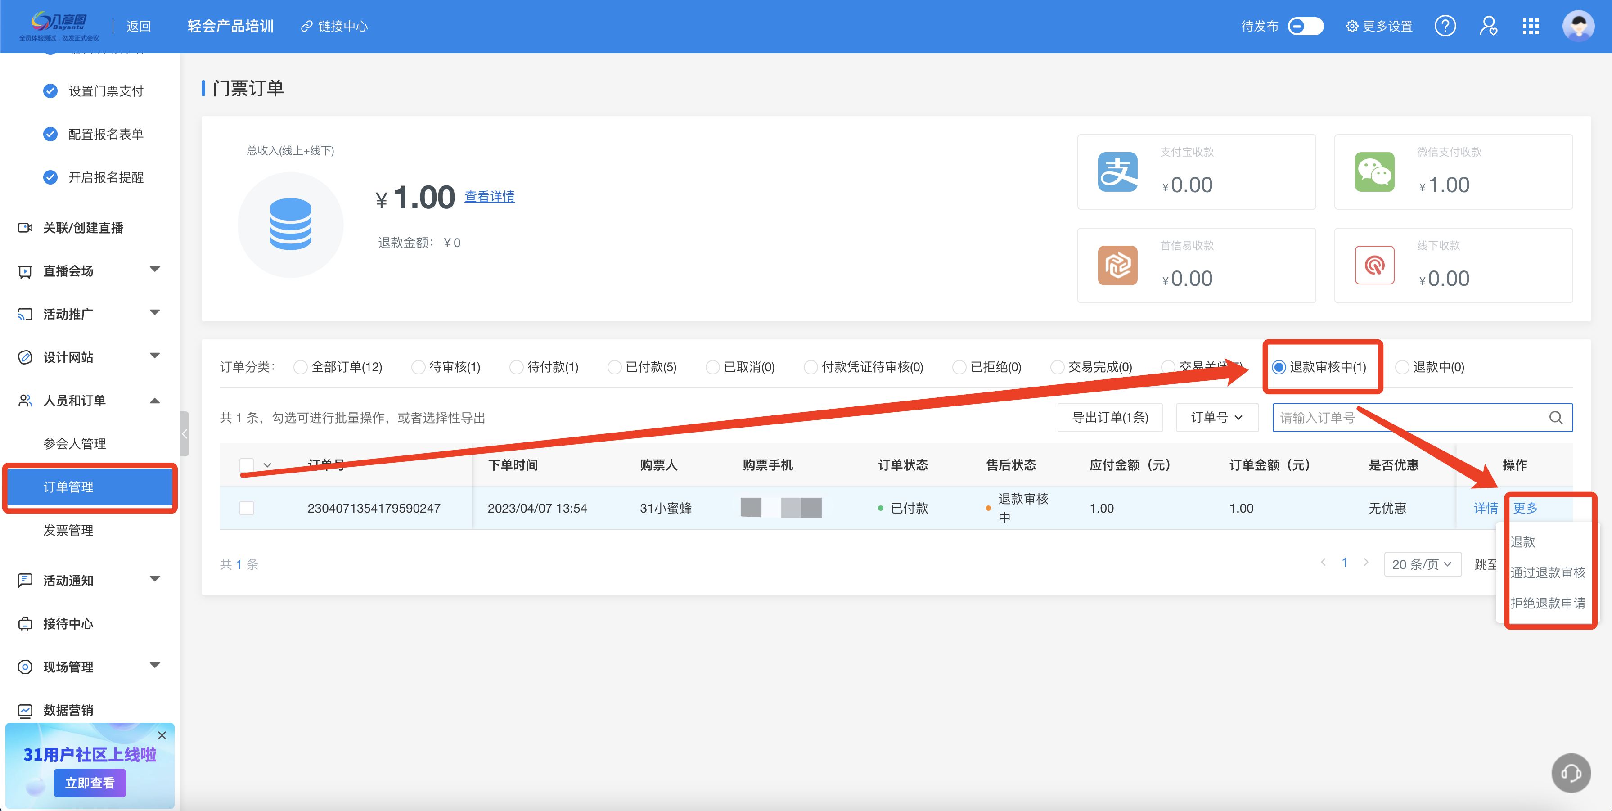Click the 设计网站 sidebar icon
This screenshot has width=1612, height=811.
coord(25,357)
